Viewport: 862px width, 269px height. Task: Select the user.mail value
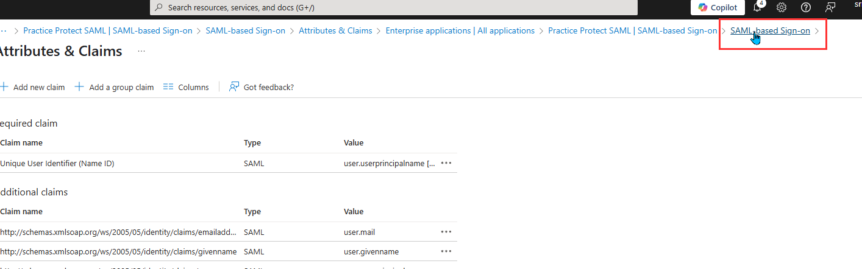pyautogui.click(x=358, y=232)
